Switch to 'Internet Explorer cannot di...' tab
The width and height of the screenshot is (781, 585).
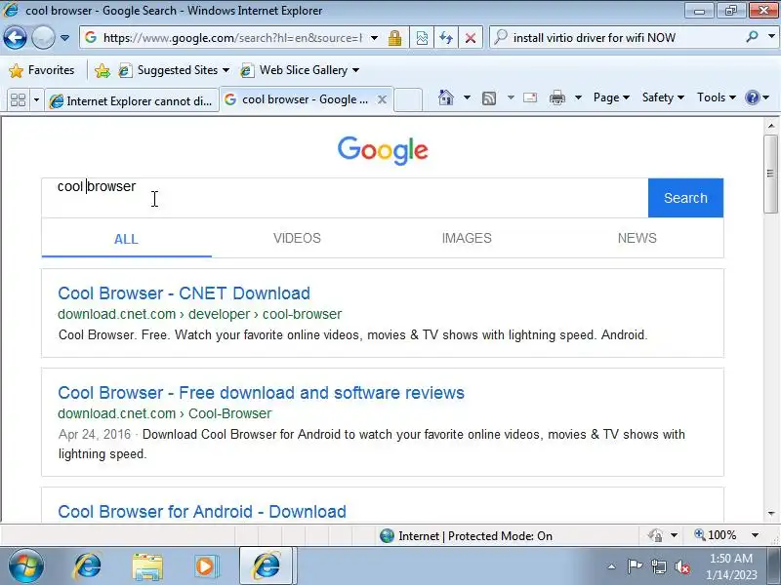(x=132, y=100)
